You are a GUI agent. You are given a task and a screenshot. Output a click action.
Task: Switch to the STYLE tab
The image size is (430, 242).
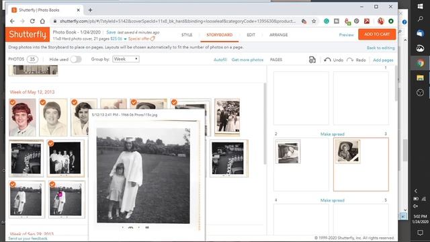pos(187,35)
